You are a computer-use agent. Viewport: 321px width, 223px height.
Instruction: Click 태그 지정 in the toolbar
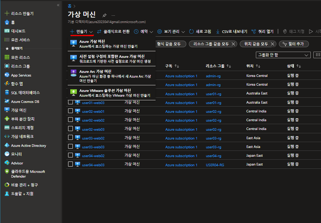[x=294, y=31]
